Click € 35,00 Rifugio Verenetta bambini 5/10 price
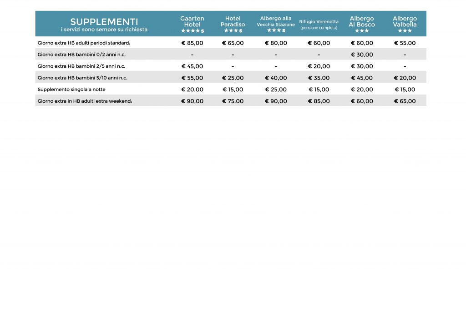 319,78
